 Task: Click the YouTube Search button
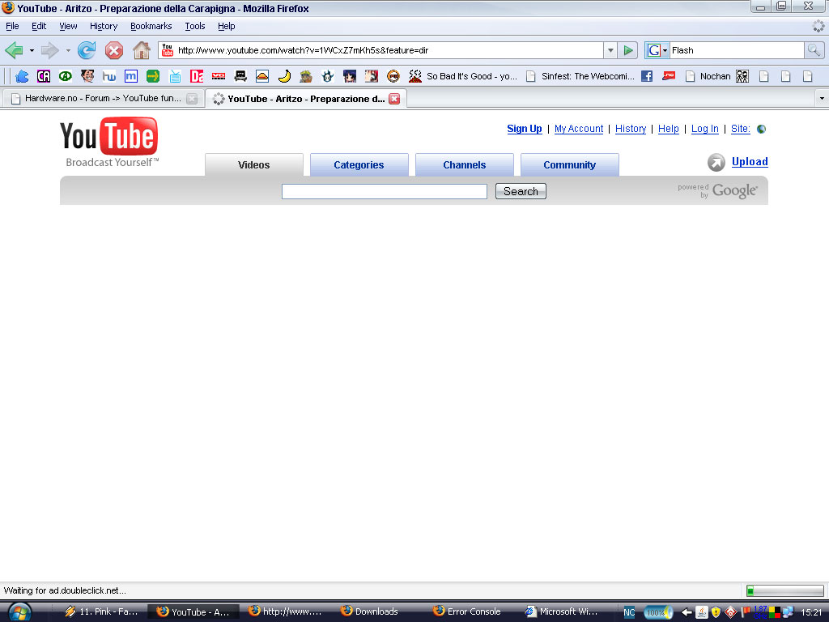coord(521,191)
